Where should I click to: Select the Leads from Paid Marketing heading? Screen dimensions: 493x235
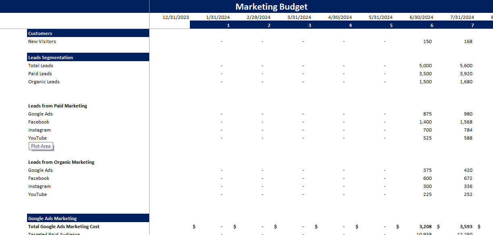tap(58, 105)
